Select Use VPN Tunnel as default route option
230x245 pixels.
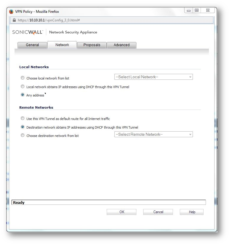coord(23,118)
